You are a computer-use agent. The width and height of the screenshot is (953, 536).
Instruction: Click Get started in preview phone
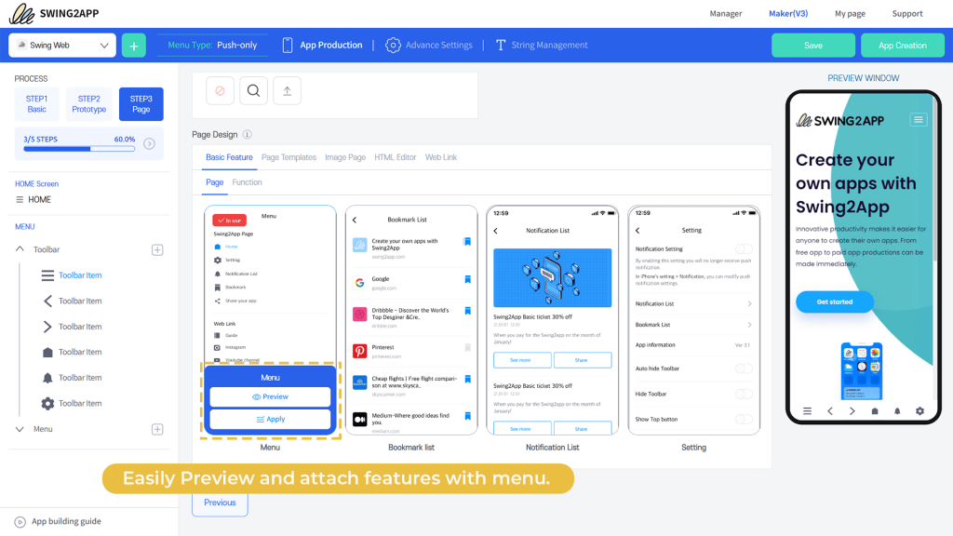pyautogui.click(x=835, y=302)
